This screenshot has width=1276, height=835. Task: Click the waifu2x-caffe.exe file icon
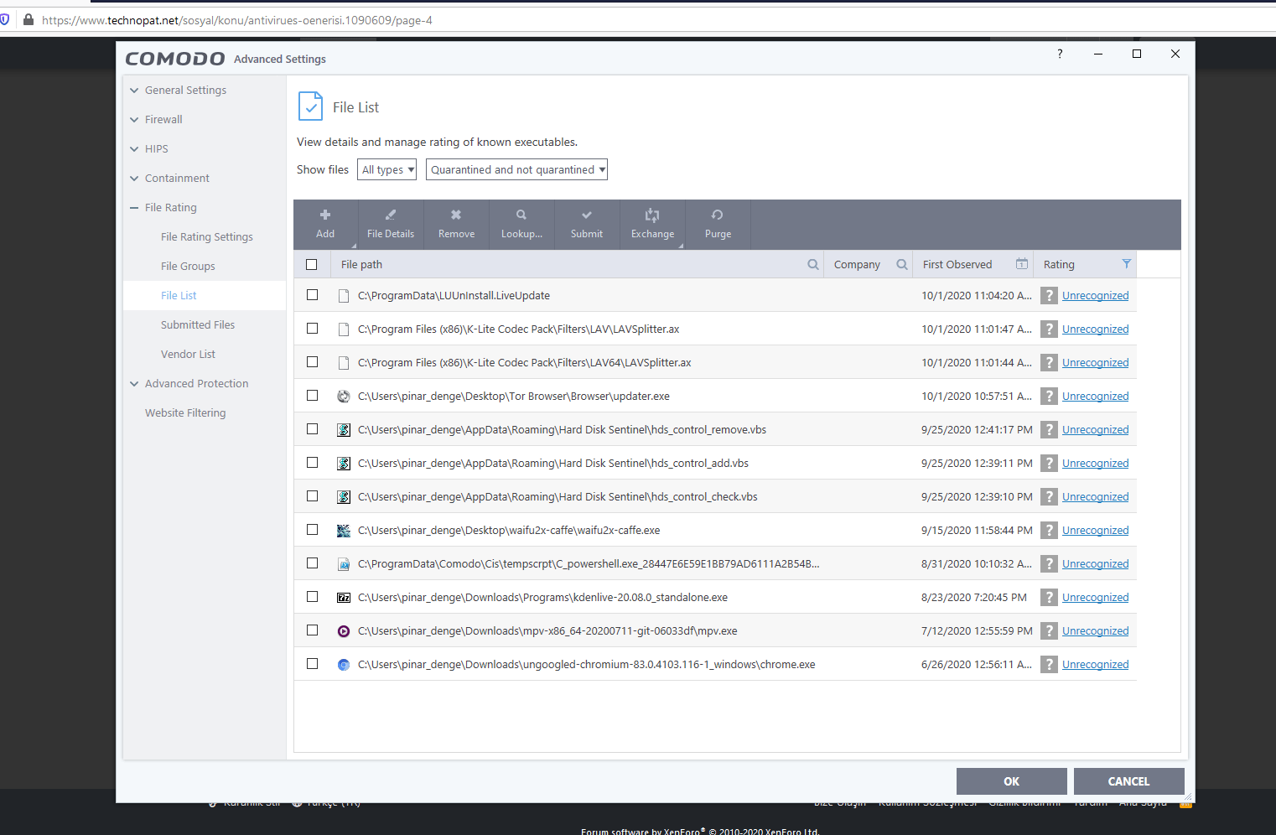pos(344,531)
